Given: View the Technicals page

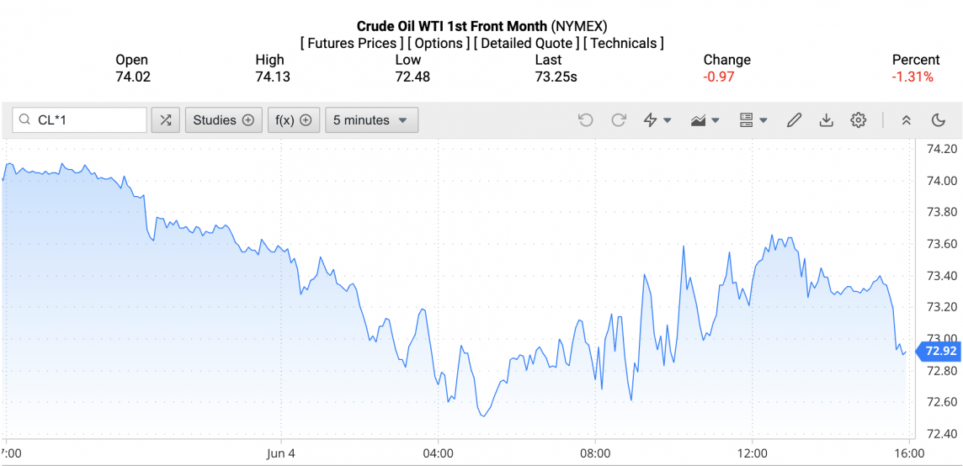Looking at the screenshot, I should coord(623,43).
